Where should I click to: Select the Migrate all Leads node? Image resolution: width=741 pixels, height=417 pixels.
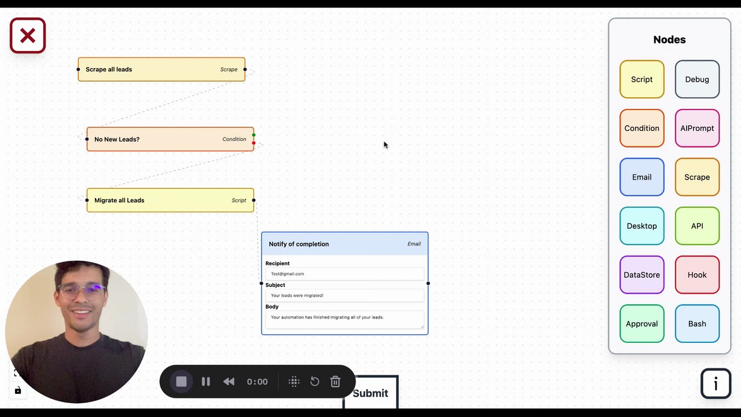pos(170,200)
